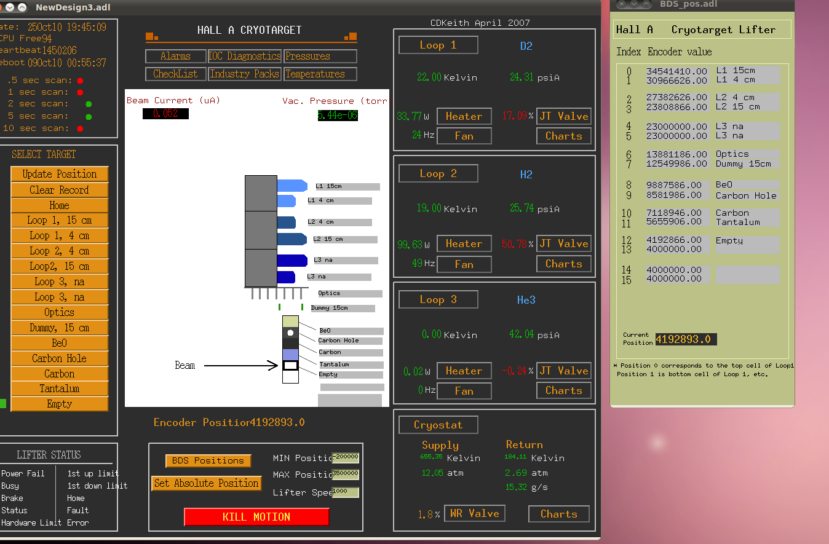829x544 pixels.
Task: Open Loop 1 Charts
Action: coord(564,136)
